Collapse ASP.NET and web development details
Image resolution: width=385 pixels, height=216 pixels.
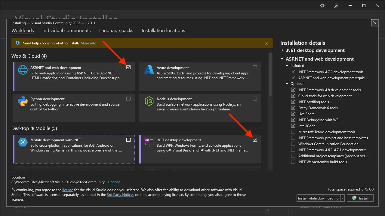coord(282,59)
